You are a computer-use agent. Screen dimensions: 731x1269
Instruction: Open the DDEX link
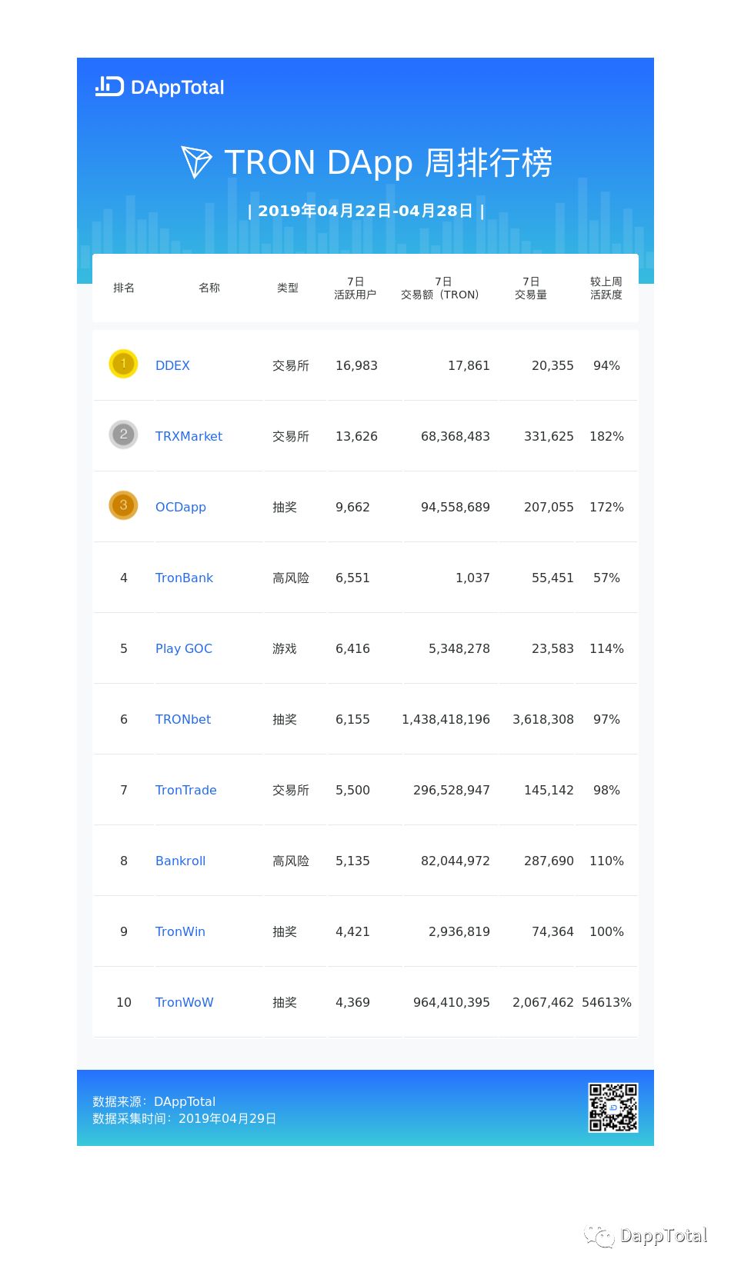(172, 365)
